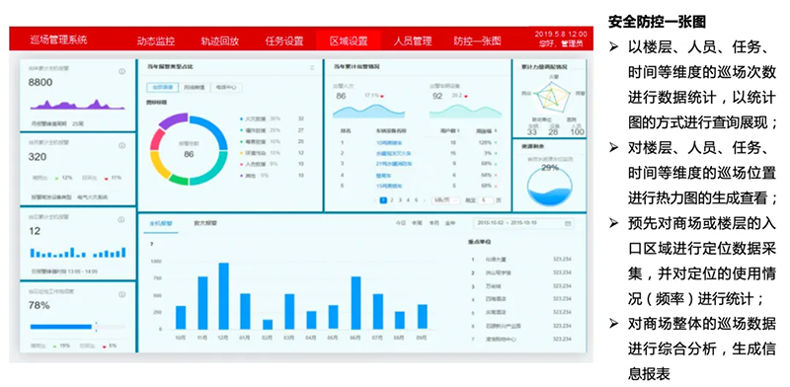The width and height of the screenshot is (790, 387).
Task: Click red down arrow beside 17.1%
Action: pyautogui.click(x=382, y=96)
